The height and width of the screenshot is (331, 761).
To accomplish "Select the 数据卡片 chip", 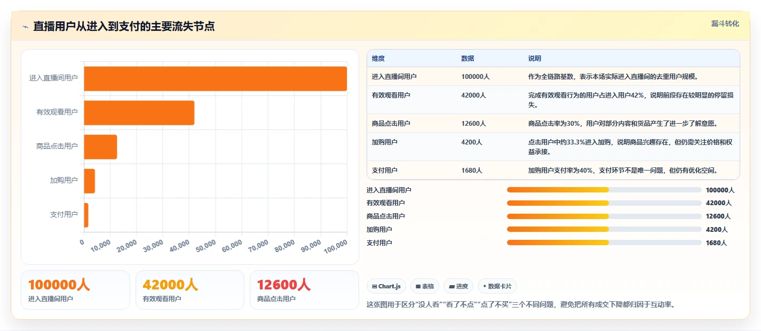I will click(x=497, y=286).
